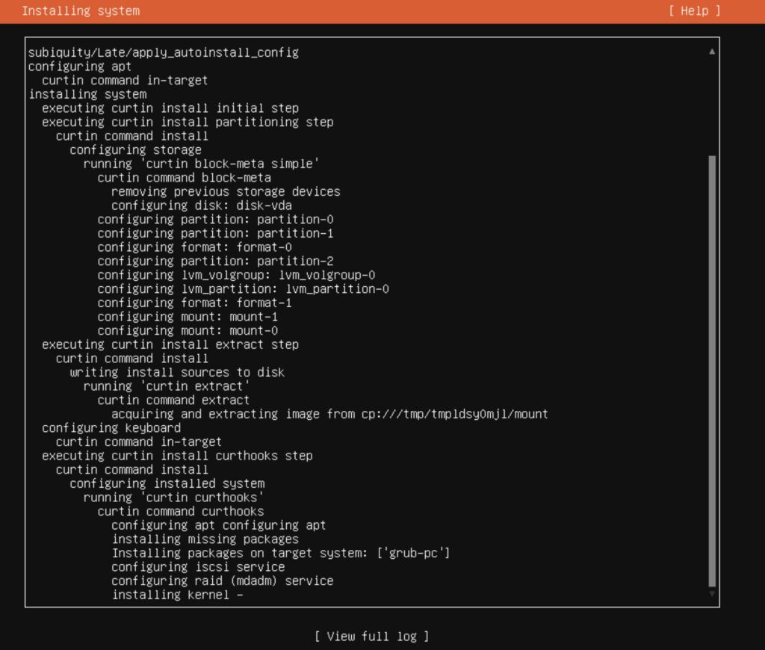
Task: Select the 'configuring partition: partition-2' line
Action: tap(215, 261)
